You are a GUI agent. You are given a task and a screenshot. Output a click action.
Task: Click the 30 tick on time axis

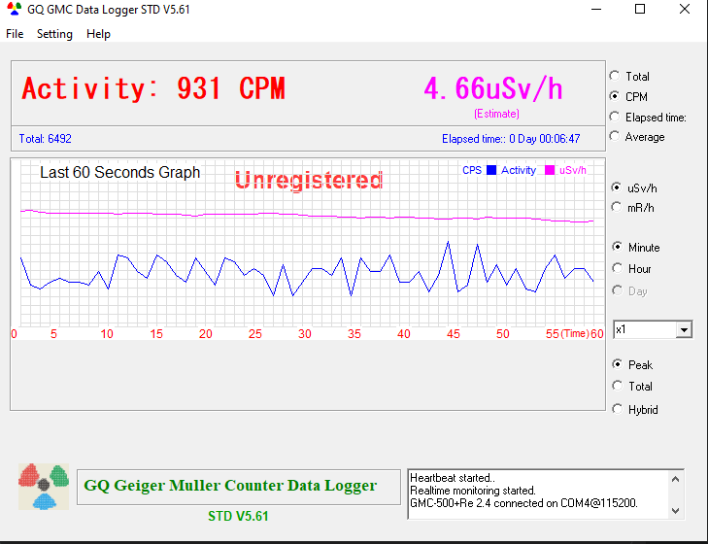coord(305,334)
